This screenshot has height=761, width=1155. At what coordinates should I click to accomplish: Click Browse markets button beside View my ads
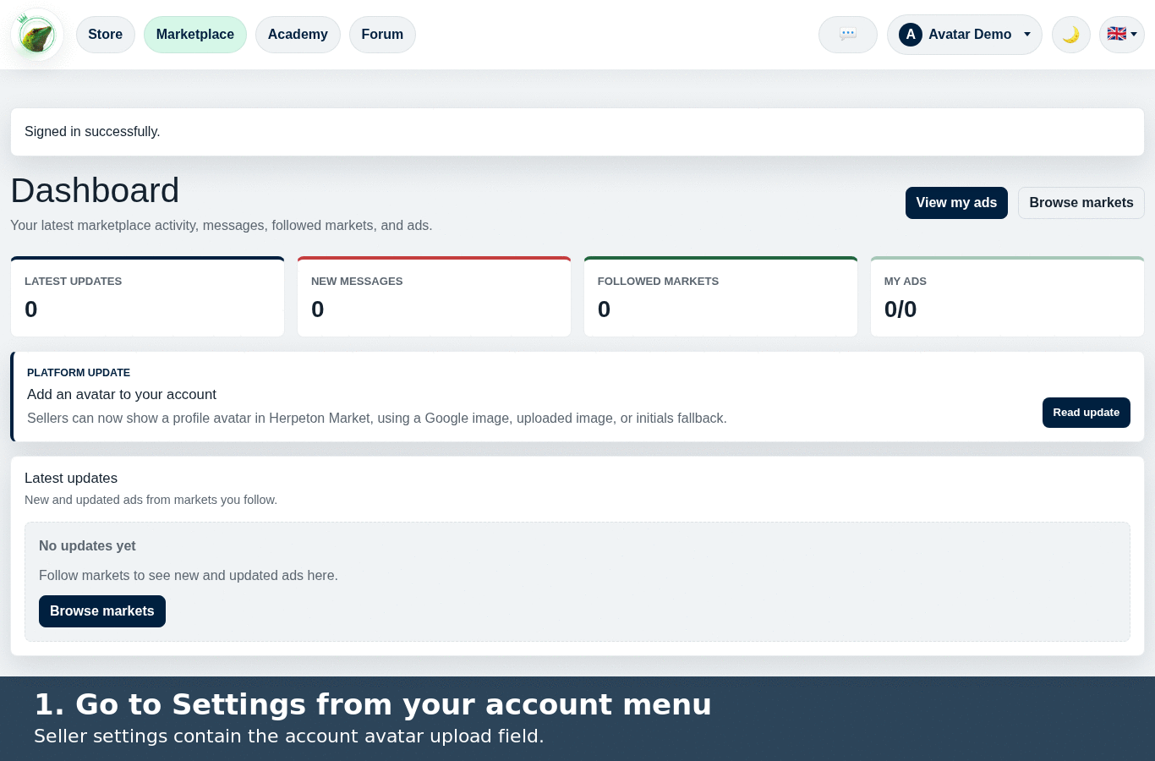pyautogui.click(x=1081, y=203)
